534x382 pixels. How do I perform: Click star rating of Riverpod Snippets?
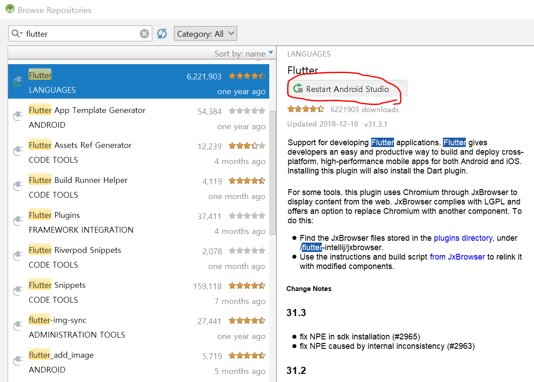(x=247, y=251)
